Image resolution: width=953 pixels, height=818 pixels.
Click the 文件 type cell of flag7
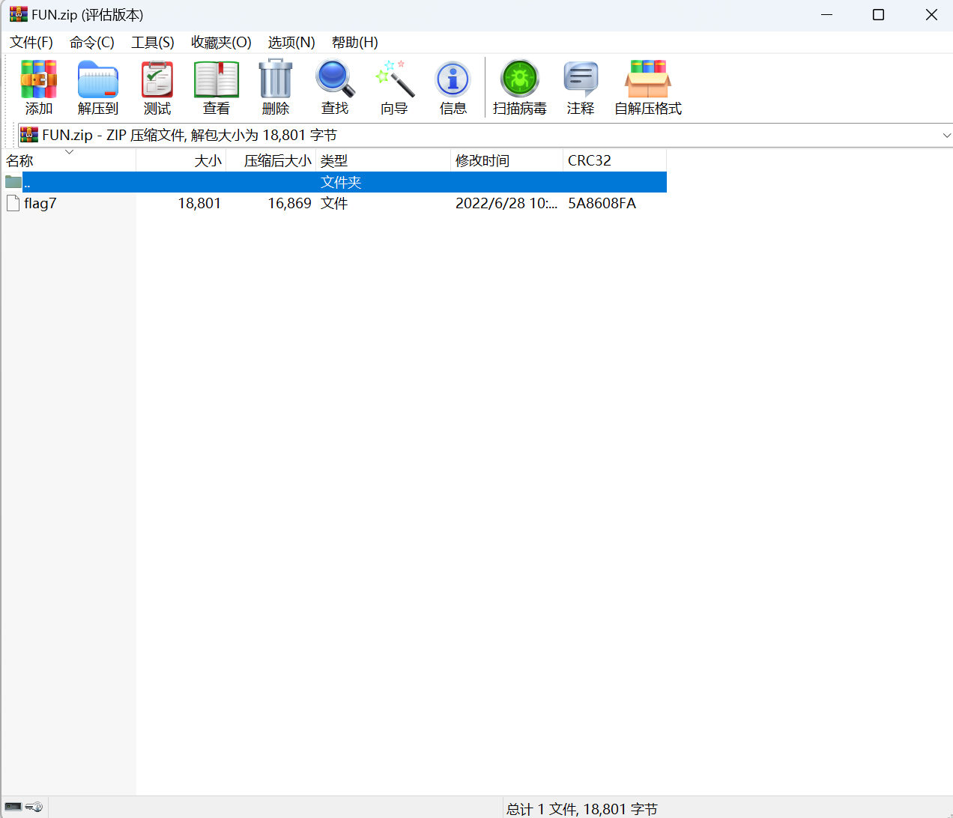pyautogui.click(x=334, y=203)
